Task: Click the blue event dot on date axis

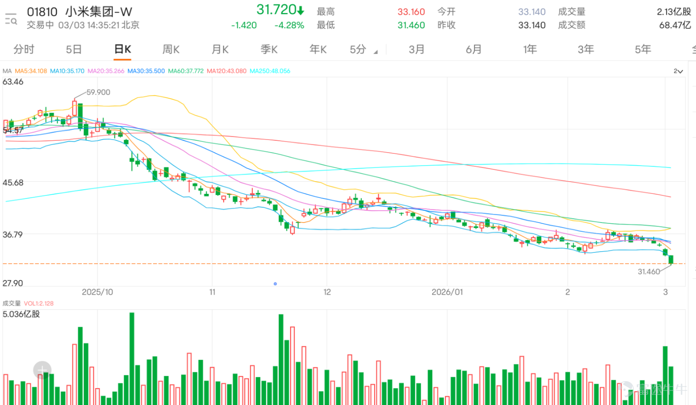Action: (x=275, y=284)
